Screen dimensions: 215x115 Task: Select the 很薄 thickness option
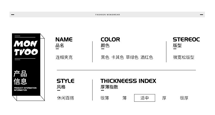point(105,98)
